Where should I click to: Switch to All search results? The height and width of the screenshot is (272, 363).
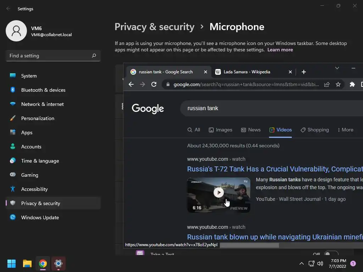[x=194, y=130]
